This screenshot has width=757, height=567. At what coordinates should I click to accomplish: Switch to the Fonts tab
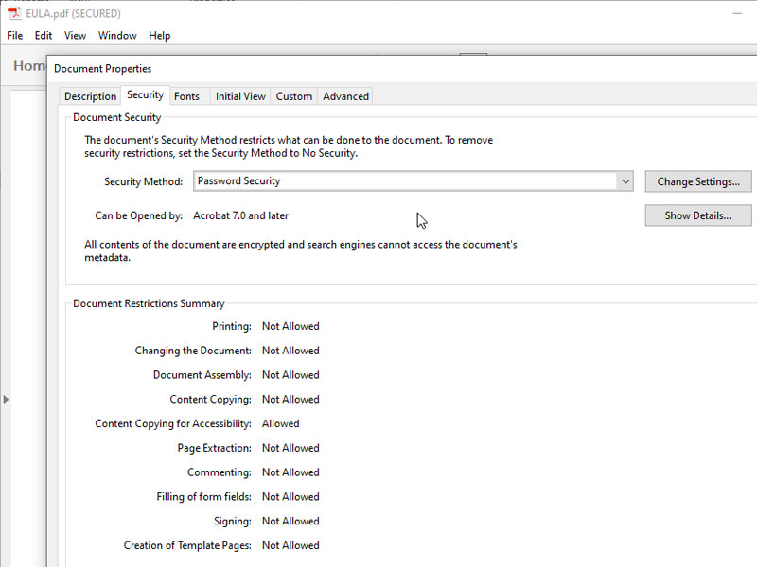(186, 96)
